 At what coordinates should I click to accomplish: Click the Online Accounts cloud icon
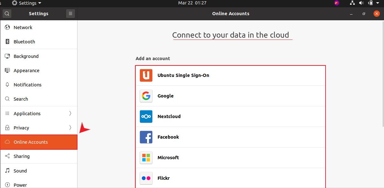coord(7,142)
